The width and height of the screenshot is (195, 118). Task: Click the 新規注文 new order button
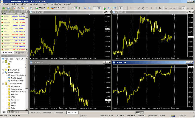point(40,8)
